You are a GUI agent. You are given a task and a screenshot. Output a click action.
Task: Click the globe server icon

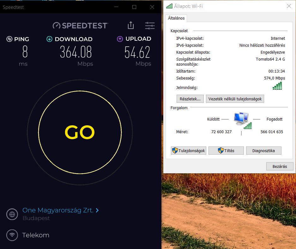click(12, 214)
